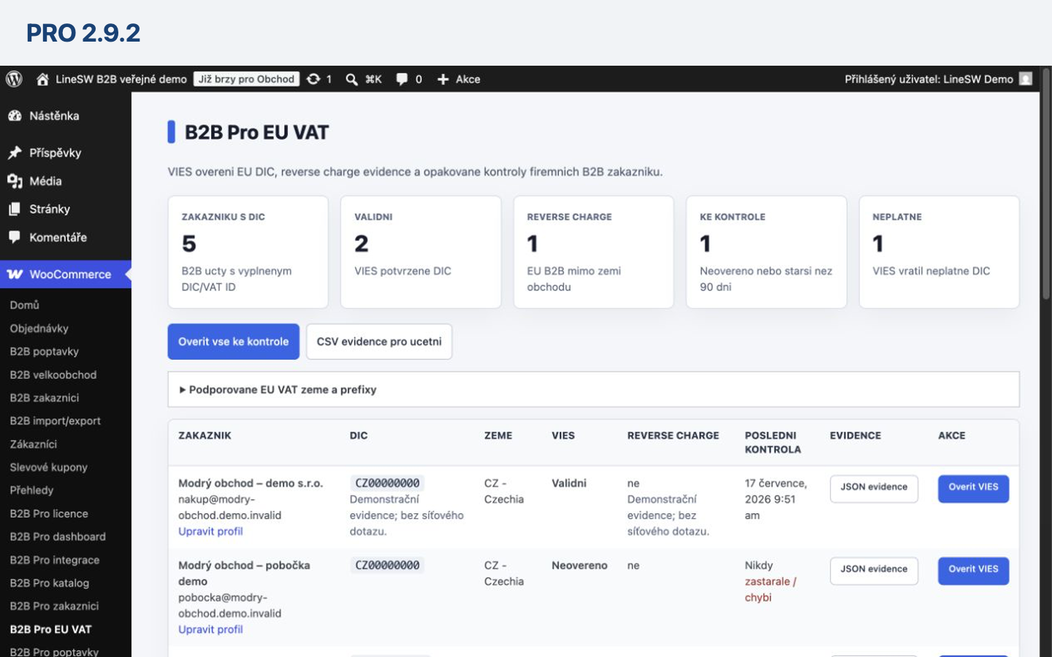Click Upravit profil under nakup@modry-obchod
1052x657 pixels.
[x=210, y=531]
